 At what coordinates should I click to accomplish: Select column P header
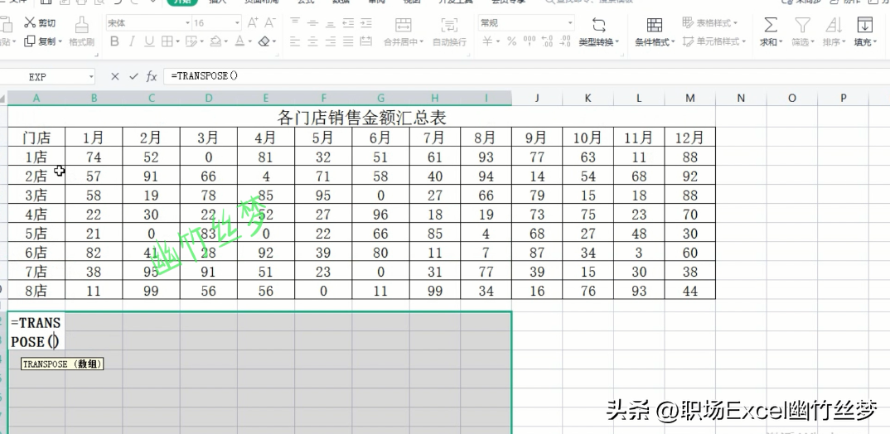[x=844, y=98]
